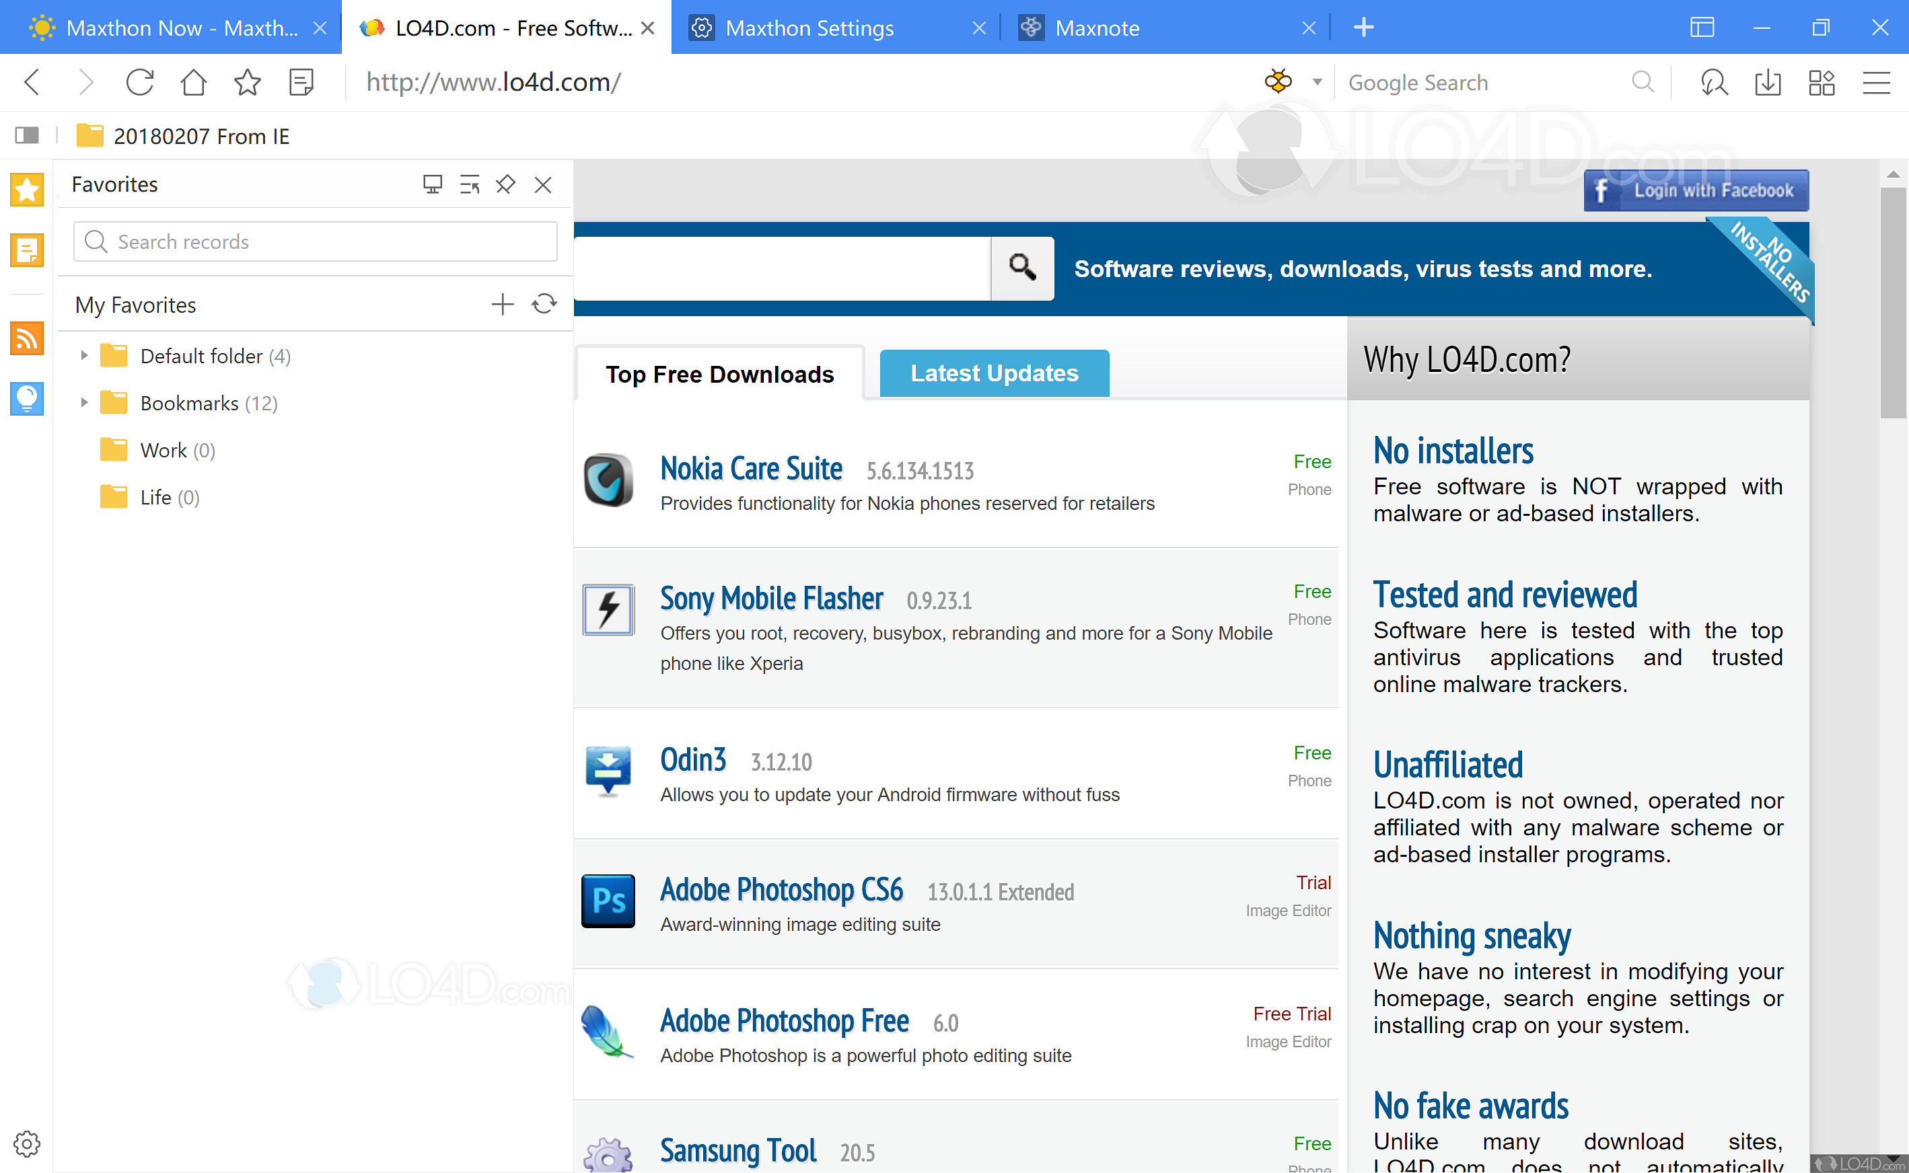Close the Maxthon Now tab
The width and height of the screenshot is (1909, 1173).
(x=320, y=28)
